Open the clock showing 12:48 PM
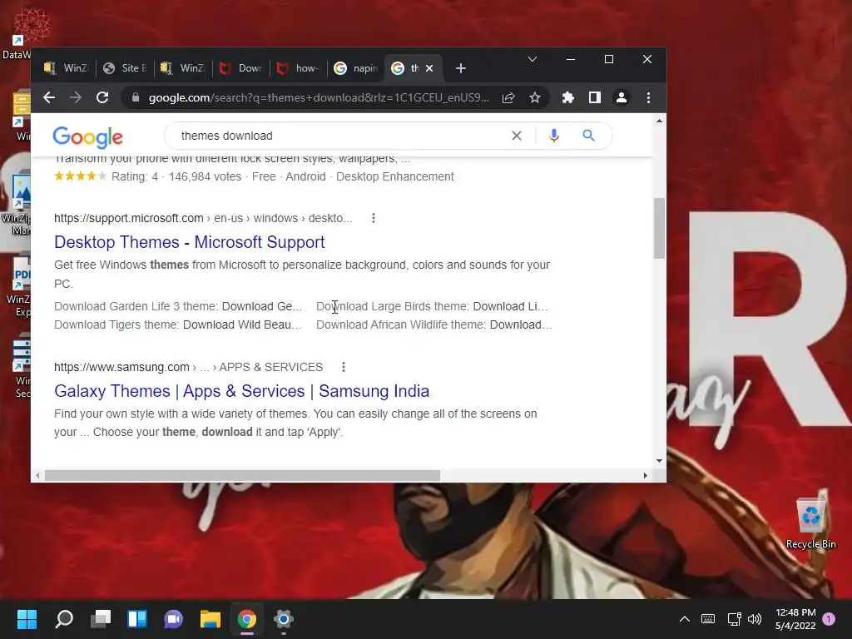The width and height of the screenshot is (852, 639). [x=795, y=619]
